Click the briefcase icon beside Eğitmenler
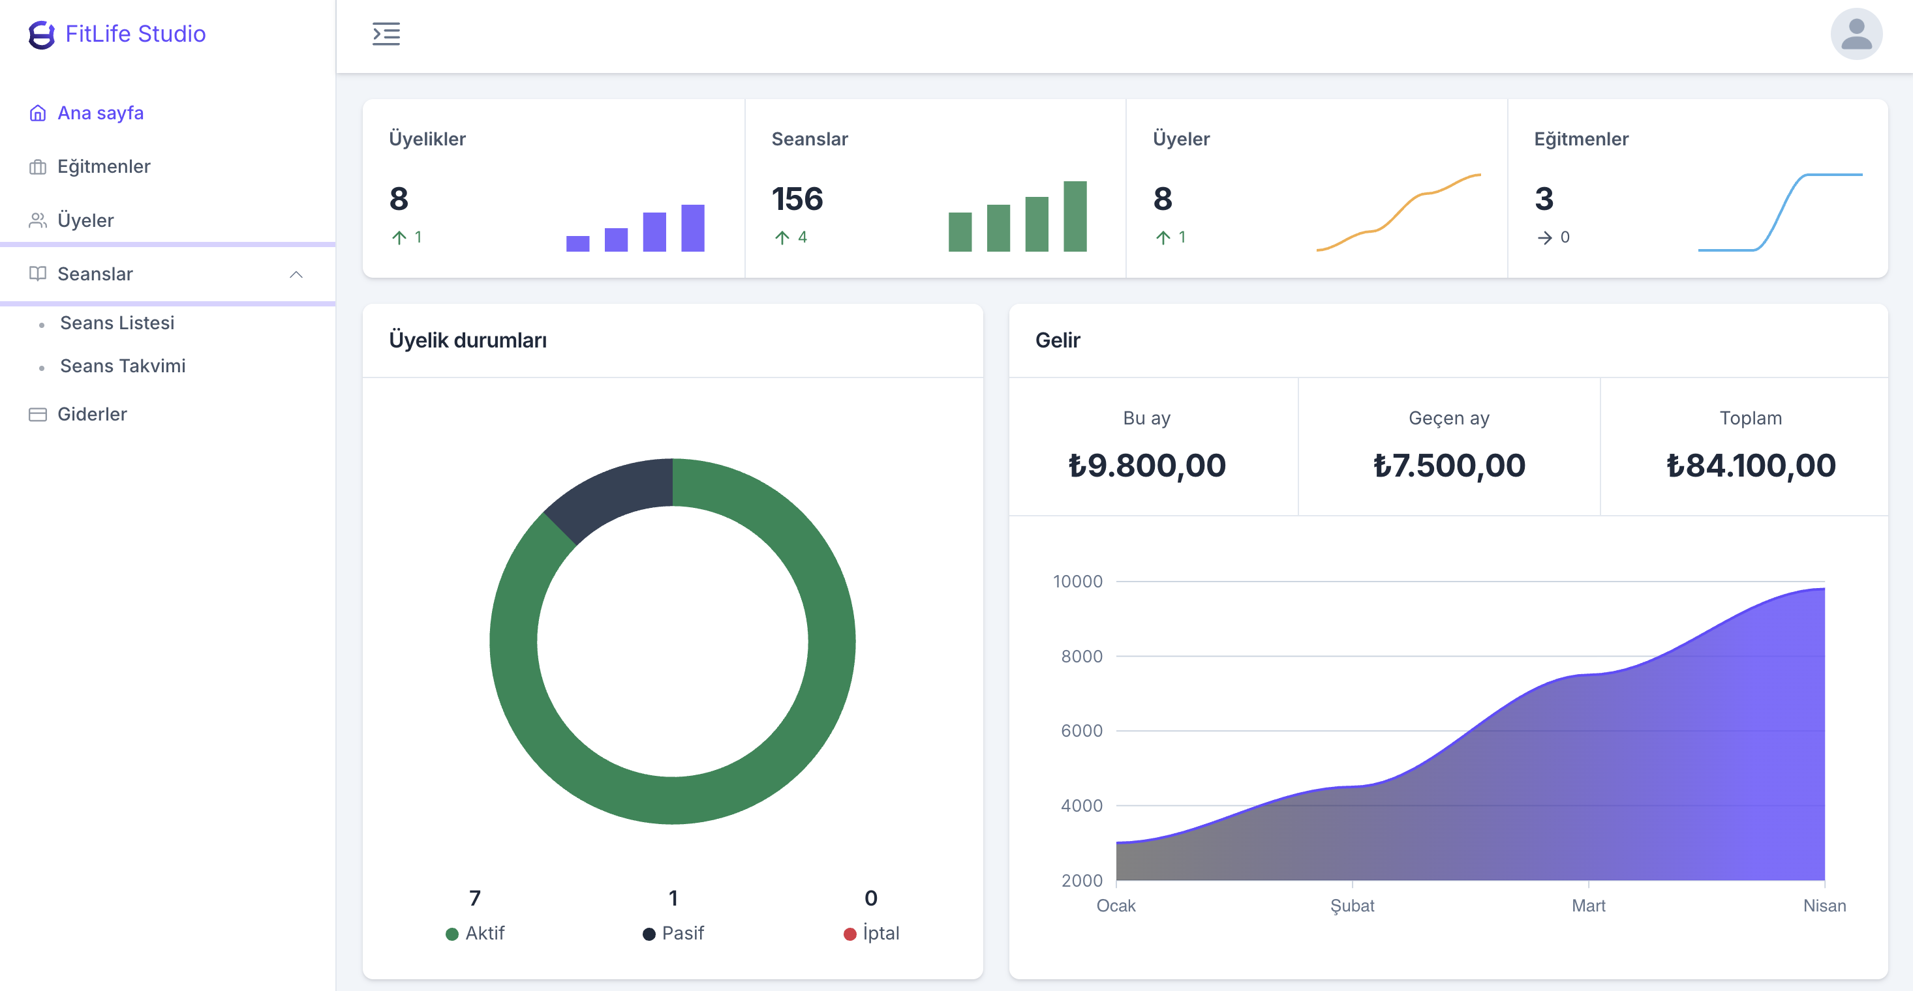The width and height of the screenshot is (1913, 991). tap(38, 166)
